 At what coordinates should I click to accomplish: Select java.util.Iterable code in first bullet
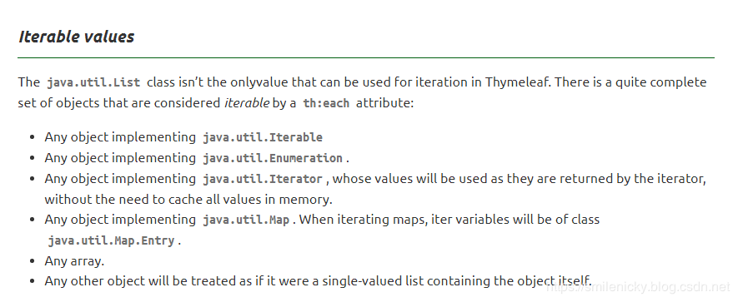[x=263, y=137]
